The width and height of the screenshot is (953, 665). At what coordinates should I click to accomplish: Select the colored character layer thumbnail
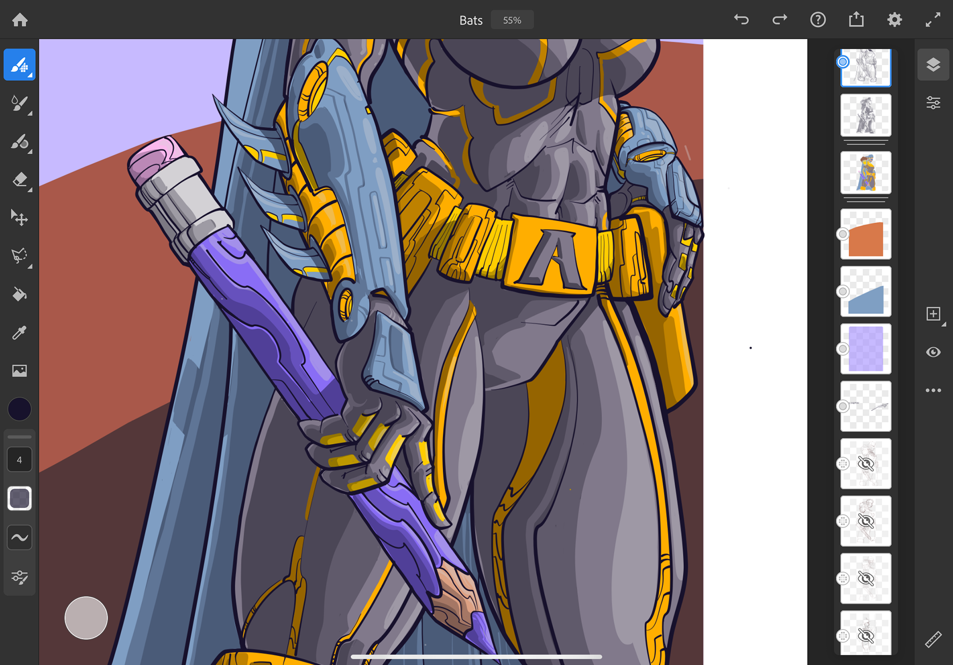click(866, 173)
